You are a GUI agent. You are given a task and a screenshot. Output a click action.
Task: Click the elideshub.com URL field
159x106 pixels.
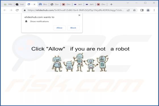[76, 10]
